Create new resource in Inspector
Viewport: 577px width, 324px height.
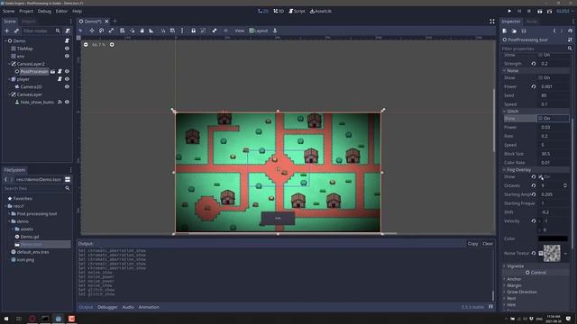505,31
